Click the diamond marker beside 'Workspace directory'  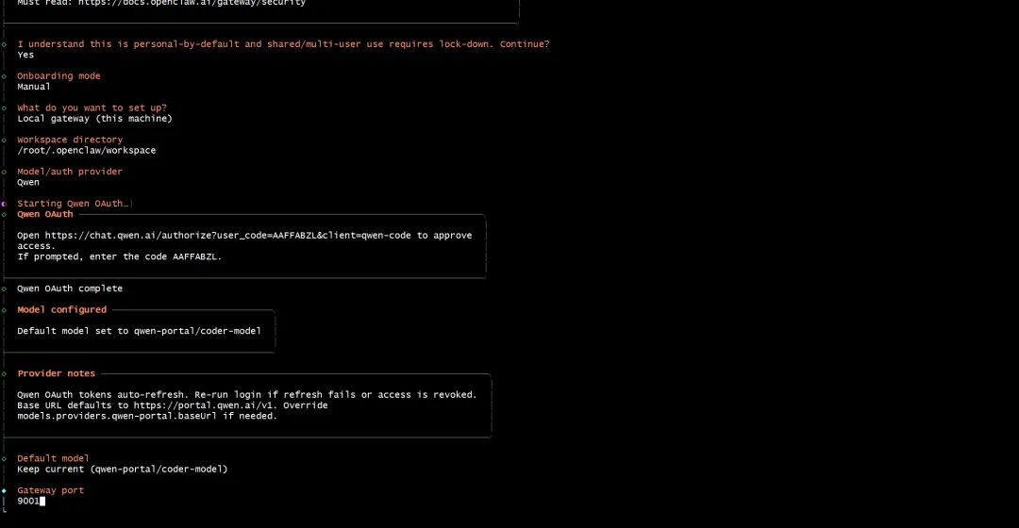pos(4,140)
